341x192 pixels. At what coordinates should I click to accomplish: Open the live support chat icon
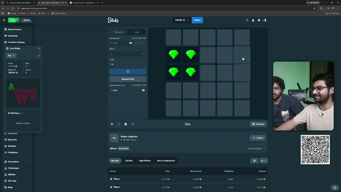pos(335,187)
